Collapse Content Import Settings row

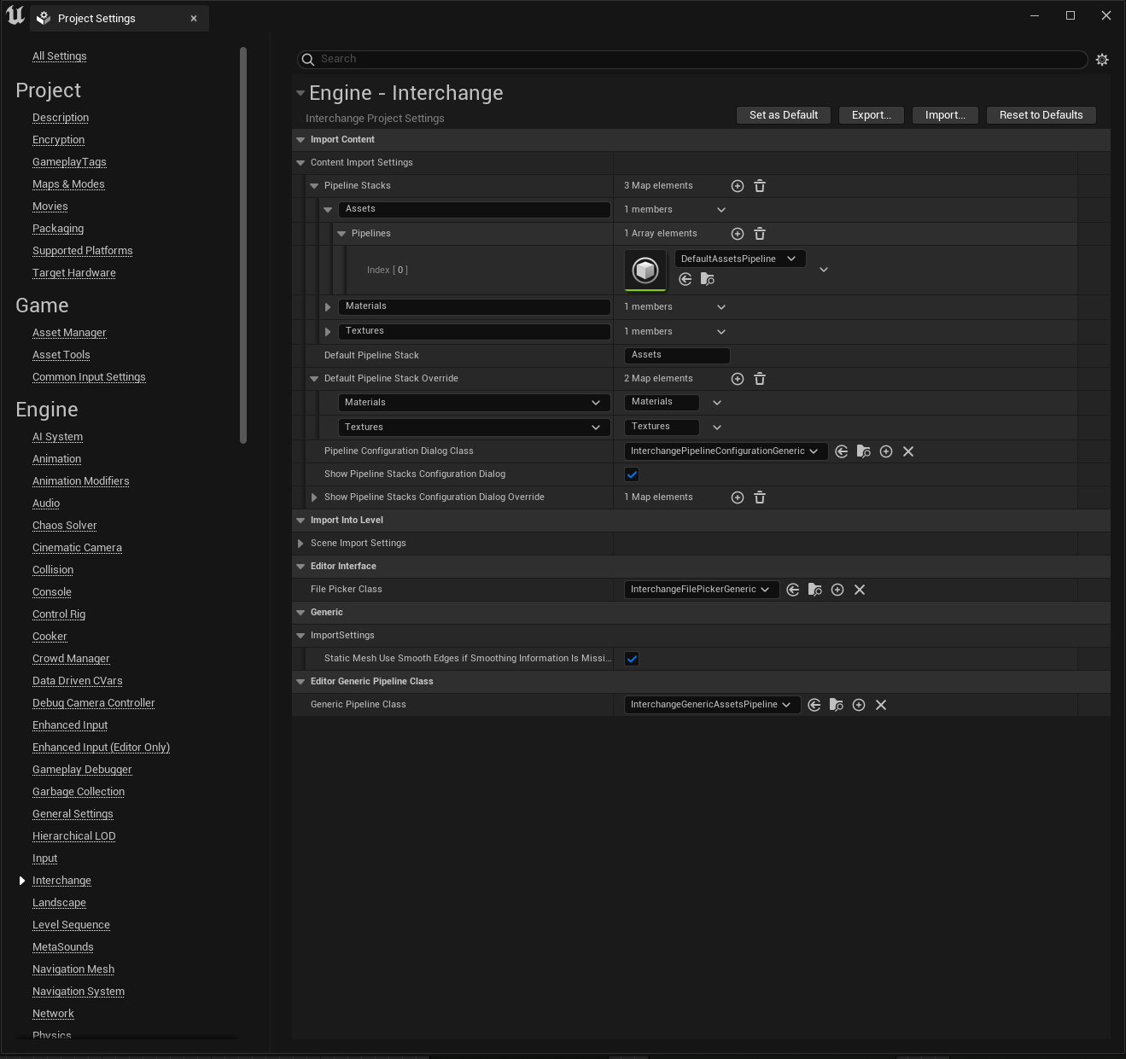pos(300,163)
